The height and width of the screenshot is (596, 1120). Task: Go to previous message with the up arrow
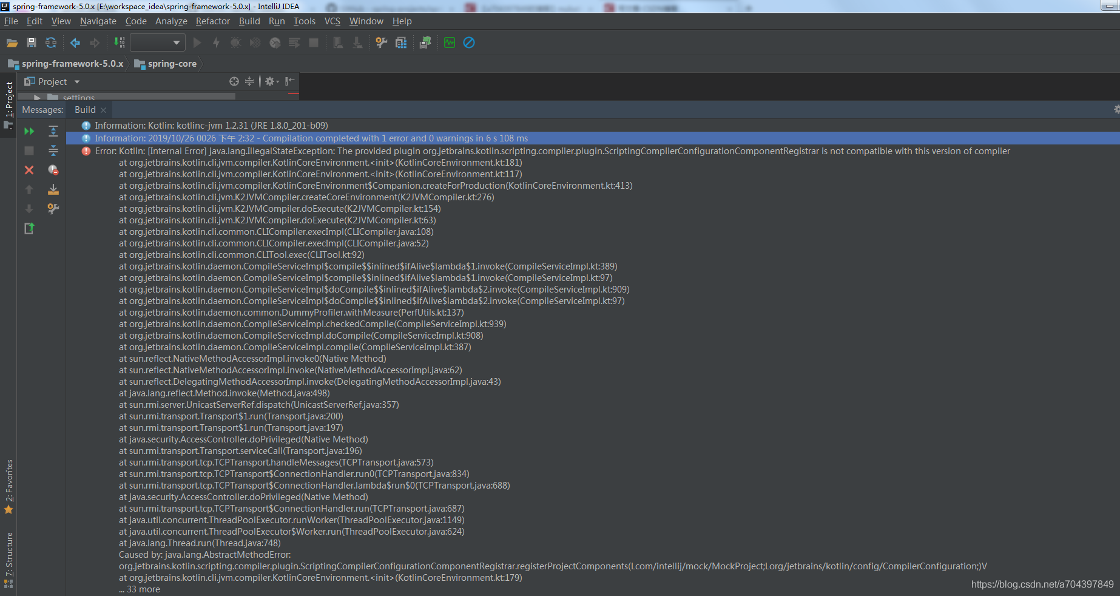29,189
